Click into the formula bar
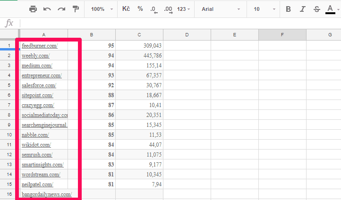 click(179, 23)
